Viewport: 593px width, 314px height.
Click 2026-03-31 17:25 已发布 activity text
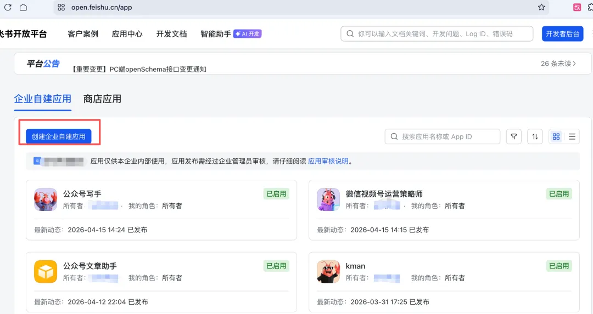(x=389, y=302)
